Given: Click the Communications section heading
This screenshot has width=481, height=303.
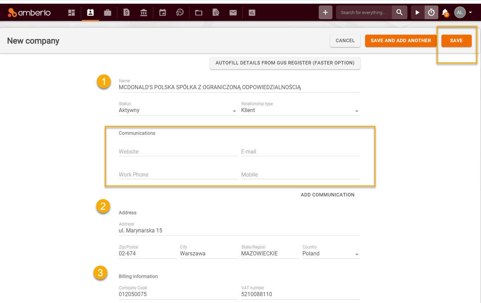Looking at the screenshot, I should click(x=137, y=133).
